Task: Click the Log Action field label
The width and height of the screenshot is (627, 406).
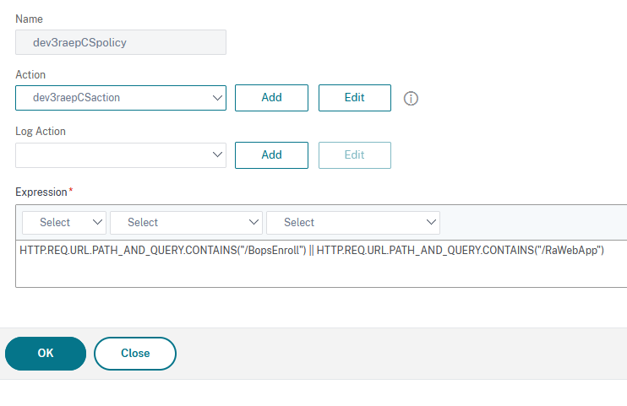Action: (x=41, y=132)
